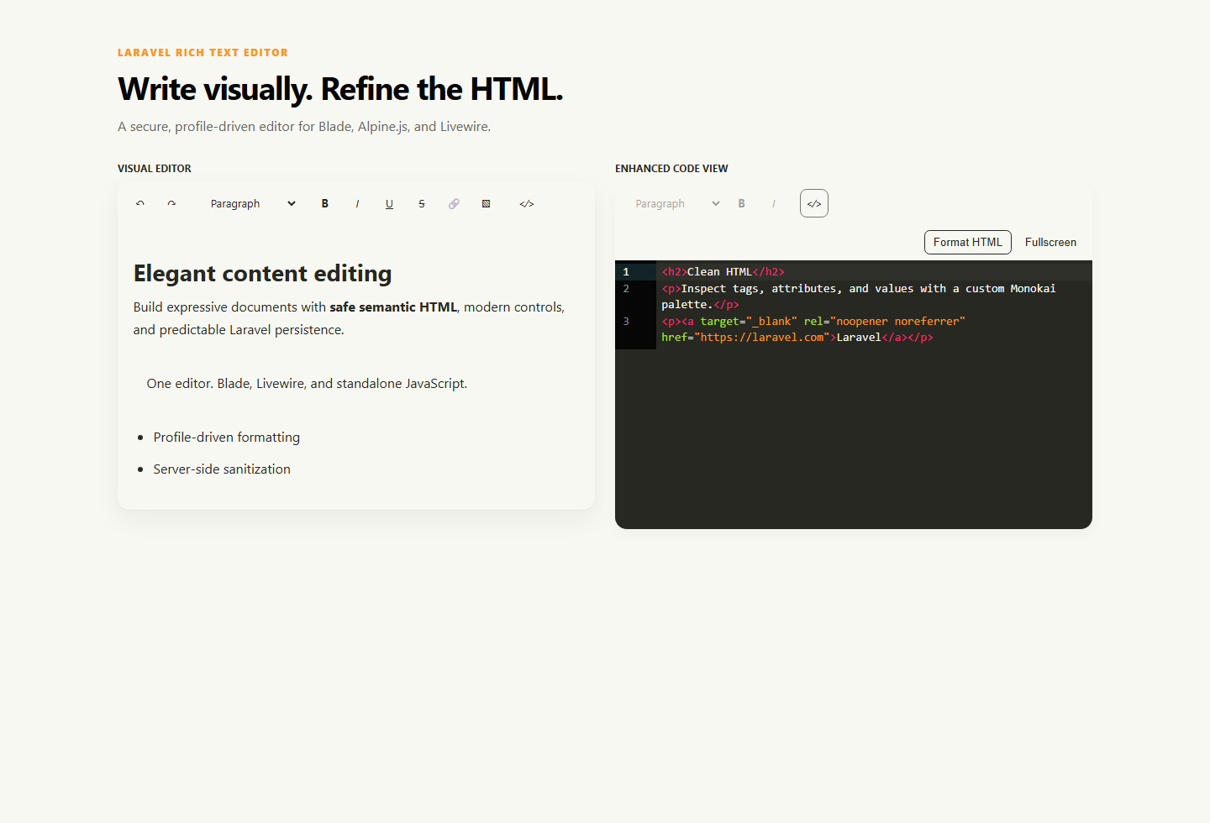Undo the last edit in the visual editor

coord(140,203)
